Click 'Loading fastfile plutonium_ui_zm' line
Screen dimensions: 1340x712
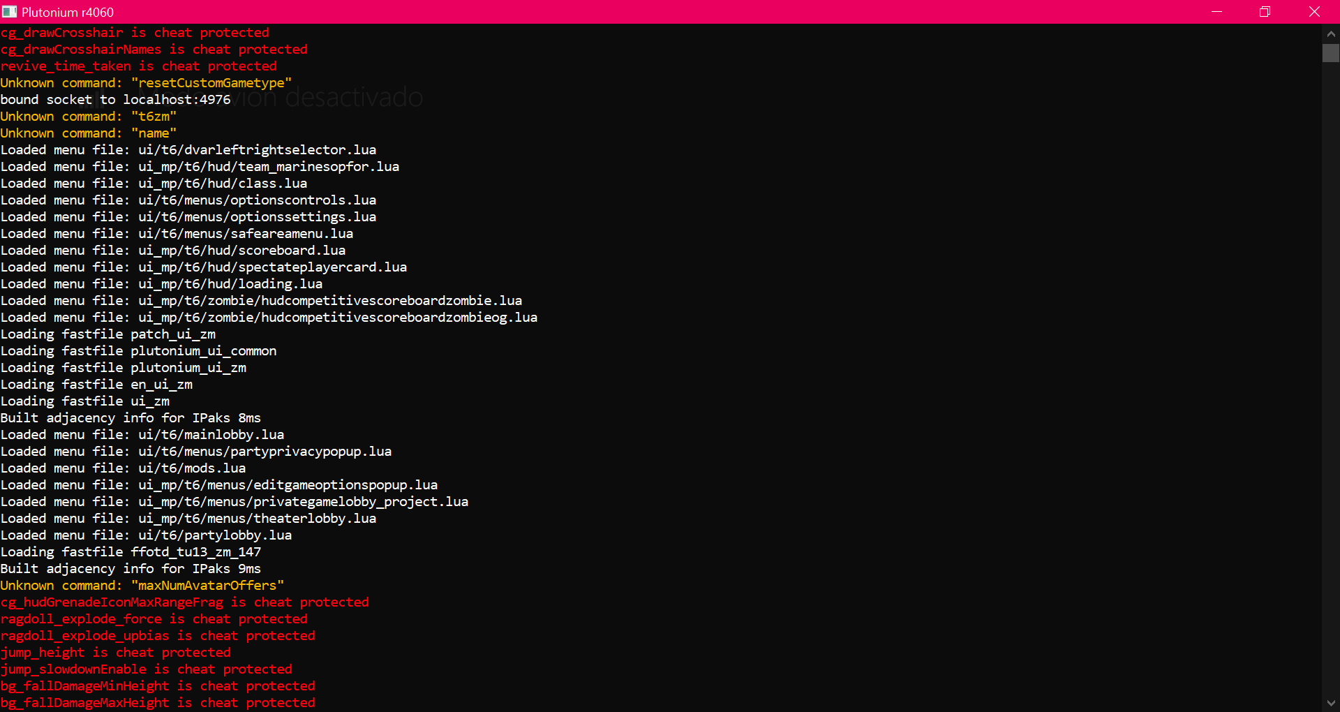(123, 368)
